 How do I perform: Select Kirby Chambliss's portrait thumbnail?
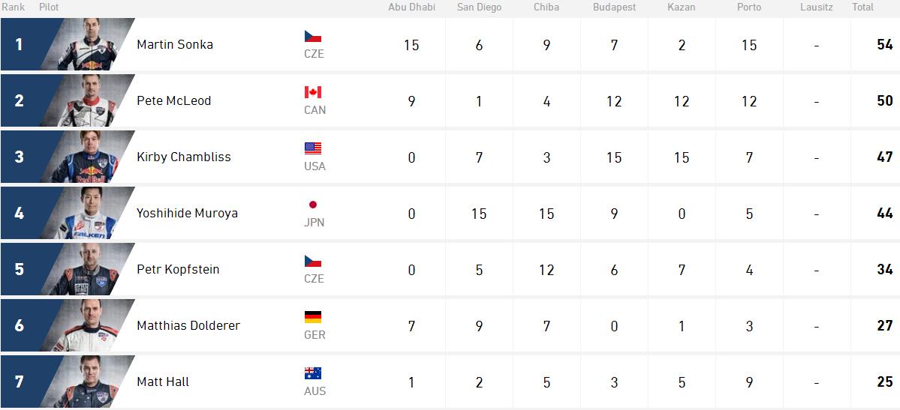tap(87, 157)
